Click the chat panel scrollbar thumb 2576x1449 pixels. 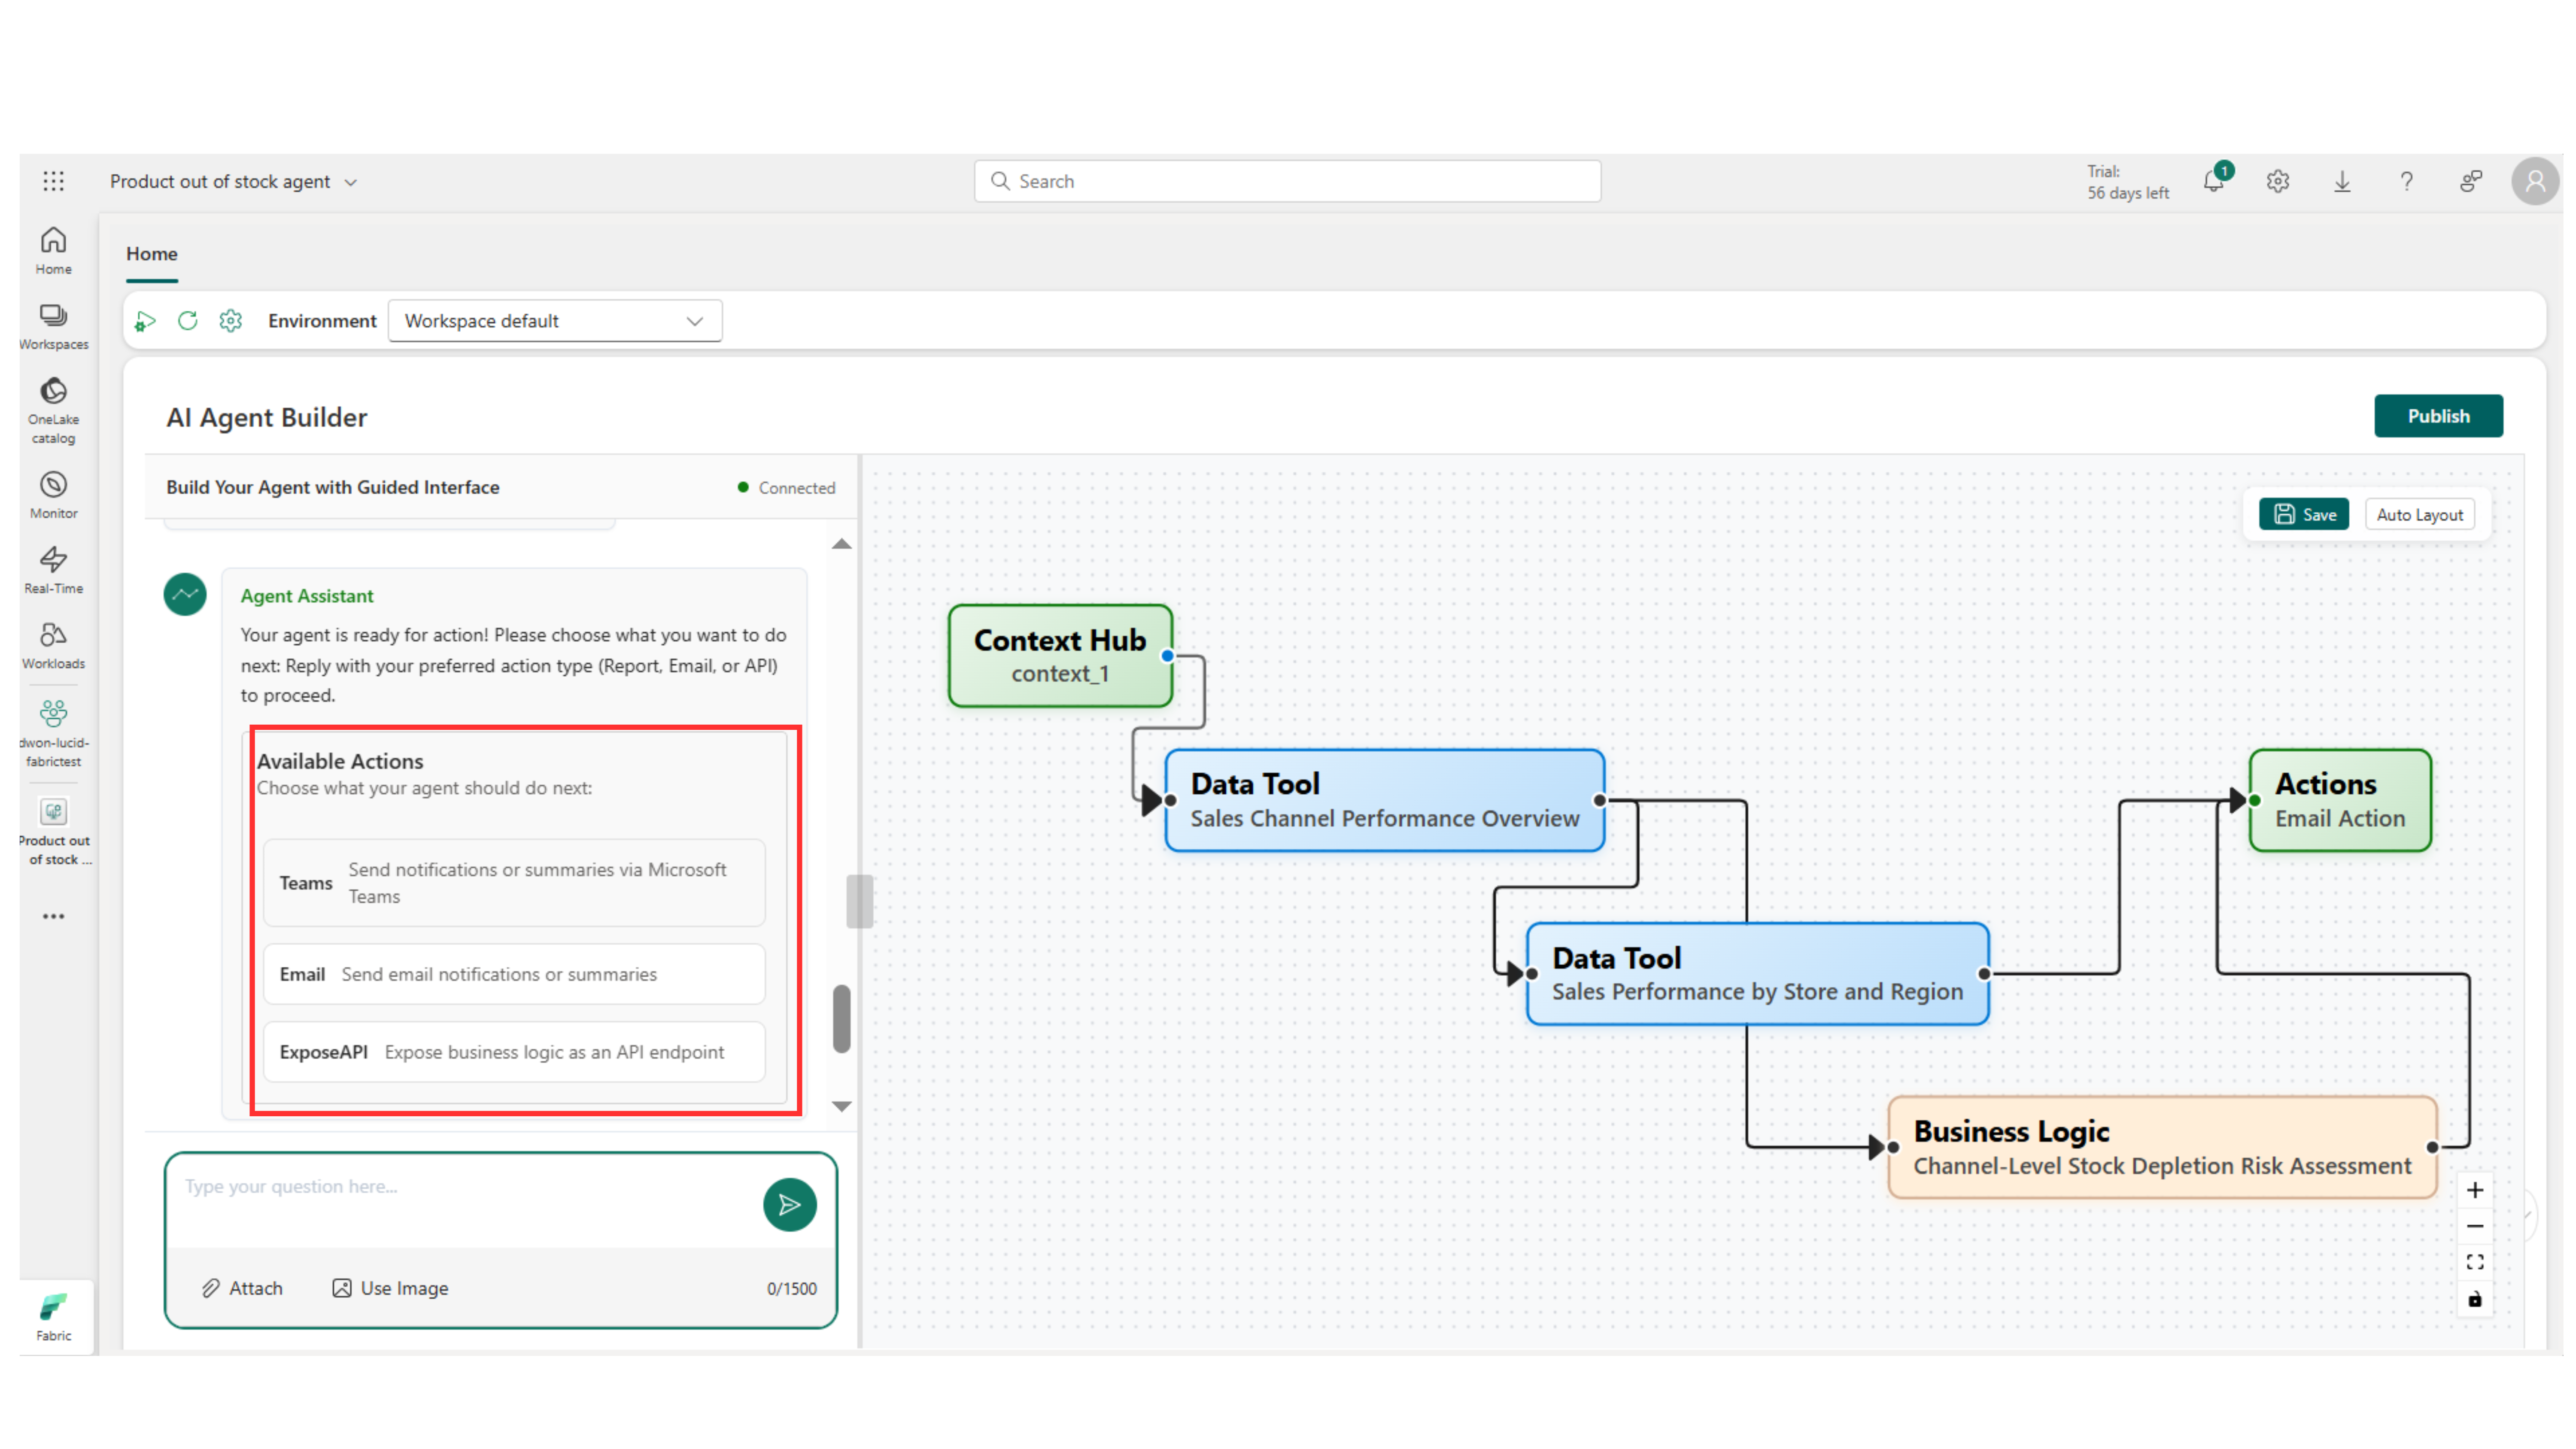coord(842,1018)
